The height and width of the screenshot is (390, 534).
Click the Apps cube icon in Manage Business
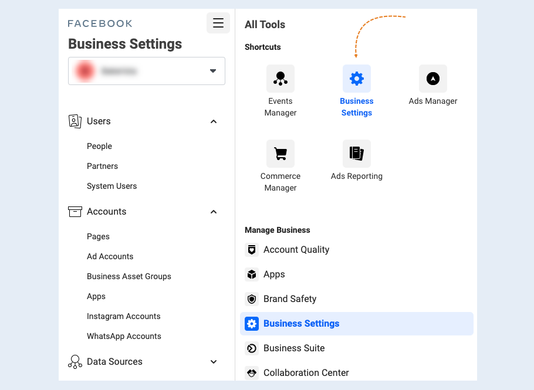click(252, 274)
